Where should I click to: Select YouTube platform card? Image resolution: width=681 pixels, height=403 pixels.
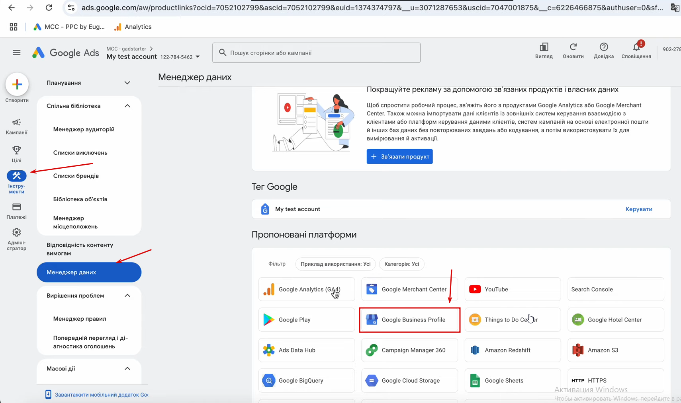point(513,289)
